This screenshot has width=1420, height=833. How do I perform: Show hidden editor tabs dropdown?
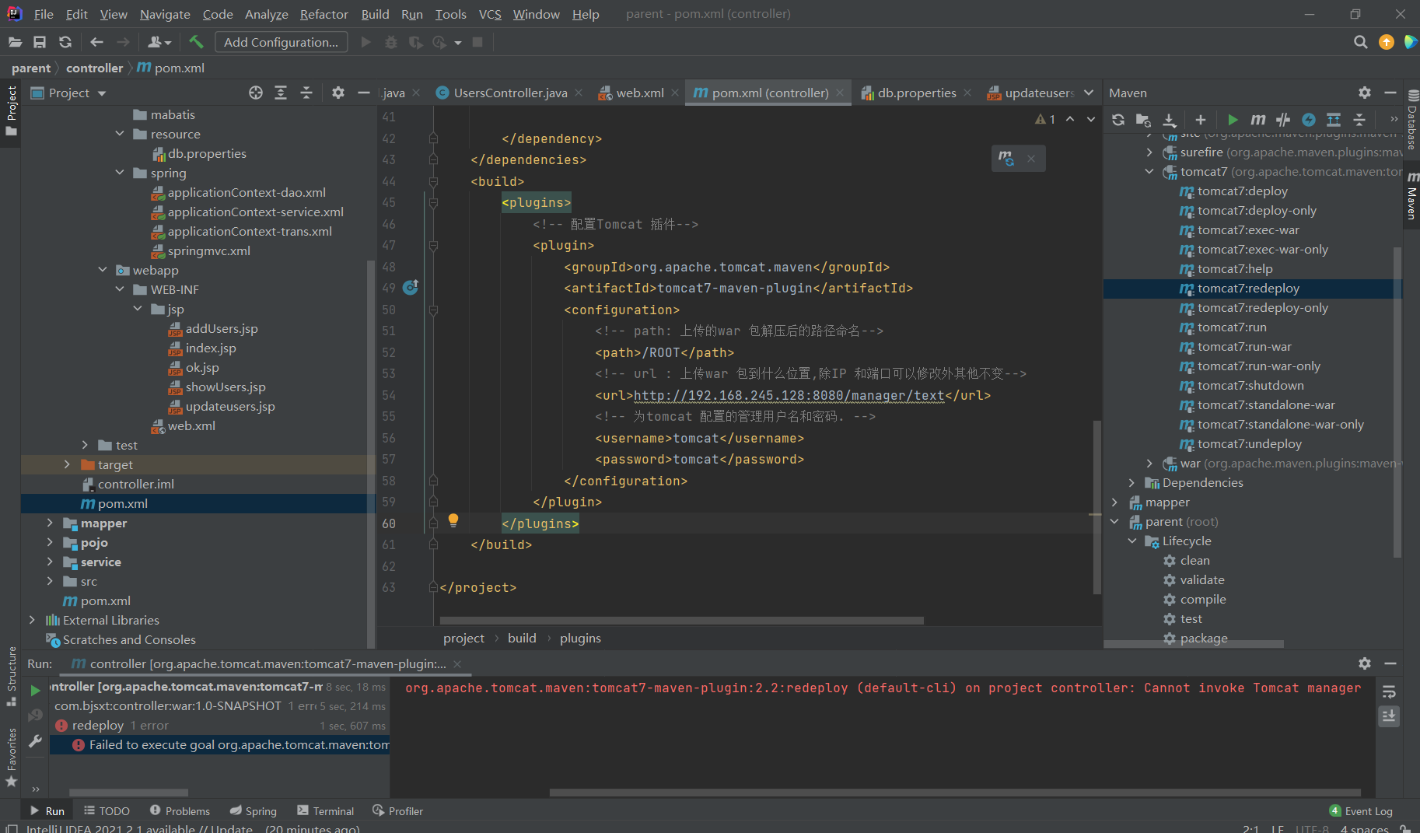pyautogui.click(x=1089, y=93)
